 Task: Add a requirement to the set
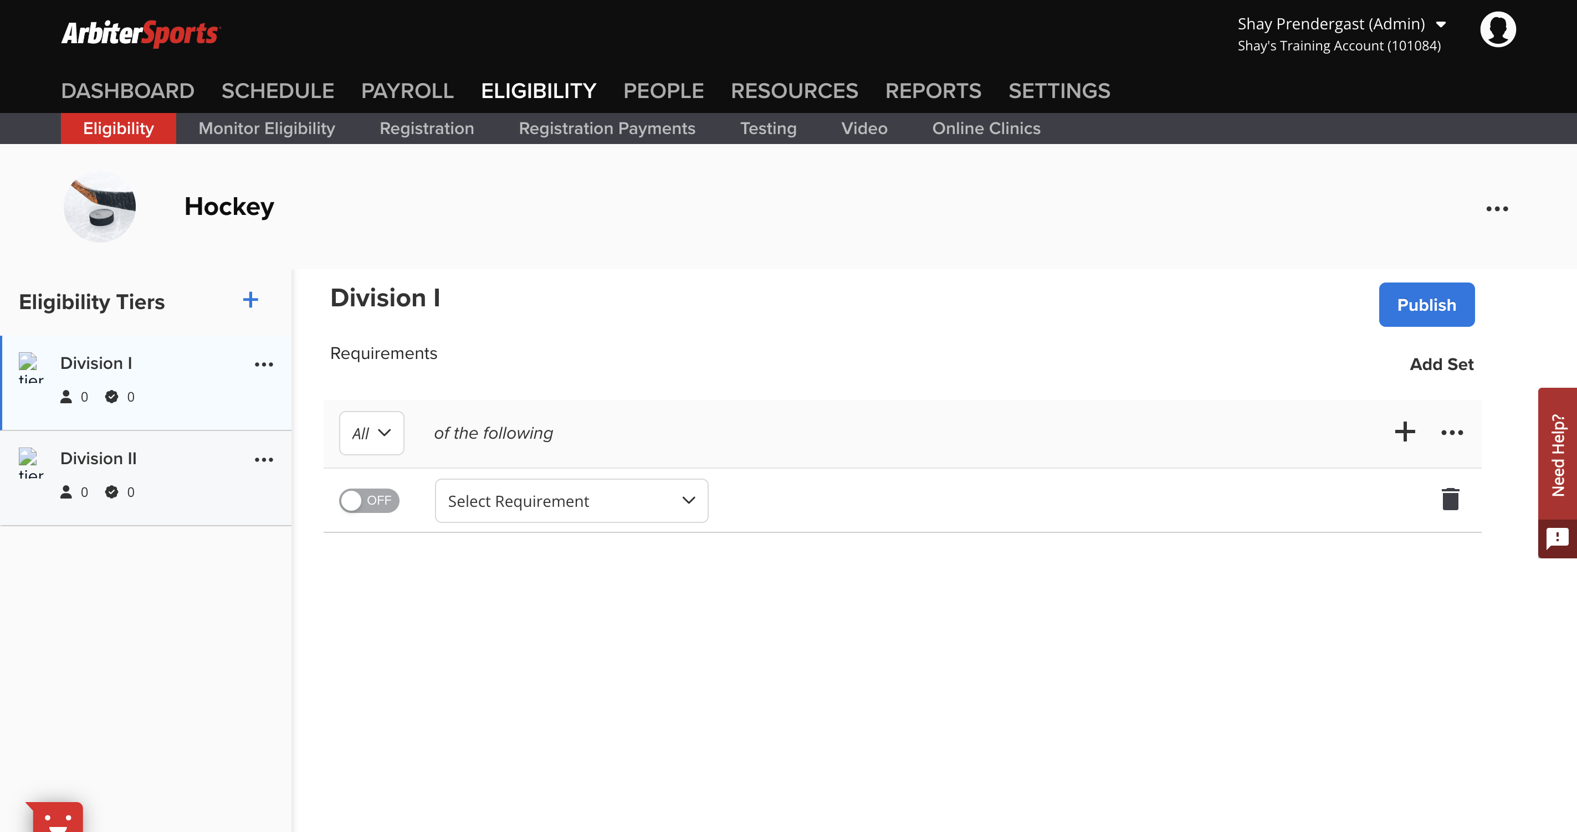click(1405, 432)
